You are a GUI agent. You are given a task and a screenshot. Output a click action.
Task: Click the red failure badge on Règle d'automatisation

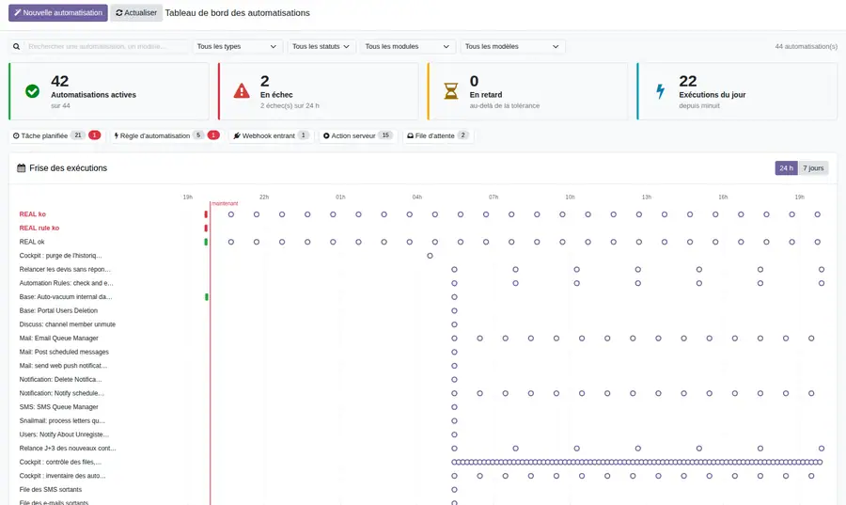click(213, 135)
